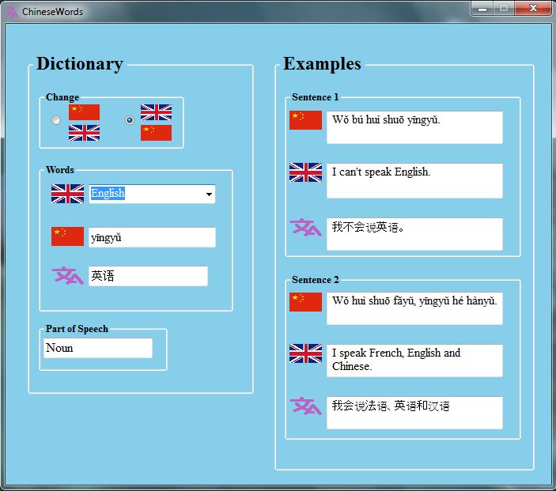Click the 'Change' group label
The height and width of the screenshot is (491, 556).
(x=62, y=97)
